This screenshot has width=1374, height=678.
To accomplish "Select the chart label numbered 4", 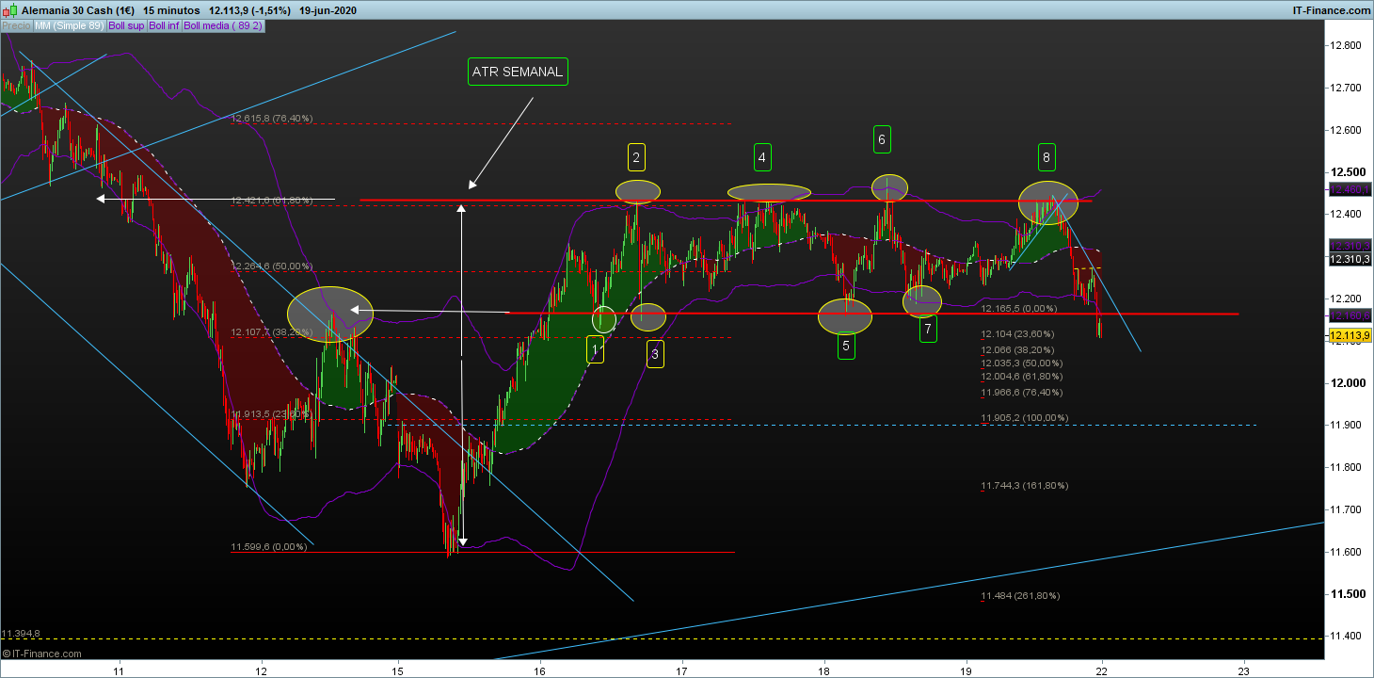I will pos(763,157).
